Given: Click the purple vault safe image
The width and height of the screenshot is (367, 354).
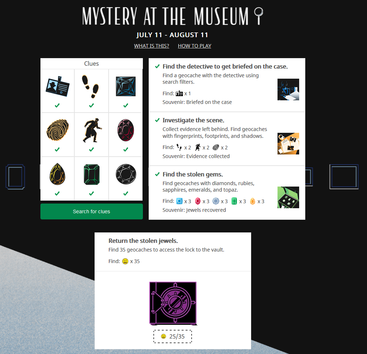Looking at the screenshot, I should point(173,303).
